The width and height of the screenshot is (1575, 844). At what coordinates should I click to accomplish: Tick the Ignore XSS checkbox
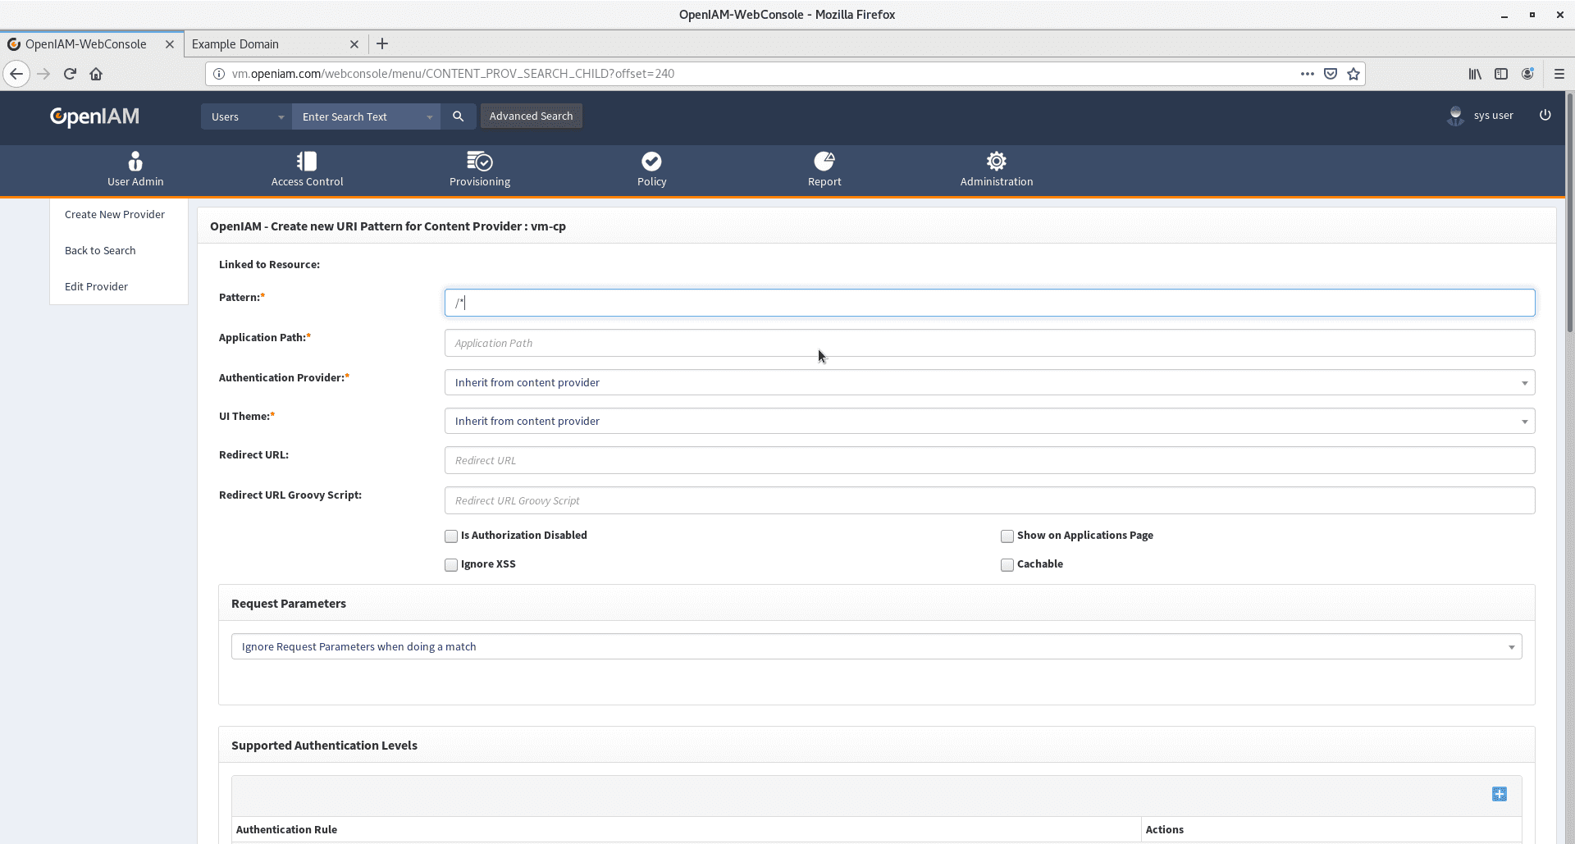click(x=451, y=565)
